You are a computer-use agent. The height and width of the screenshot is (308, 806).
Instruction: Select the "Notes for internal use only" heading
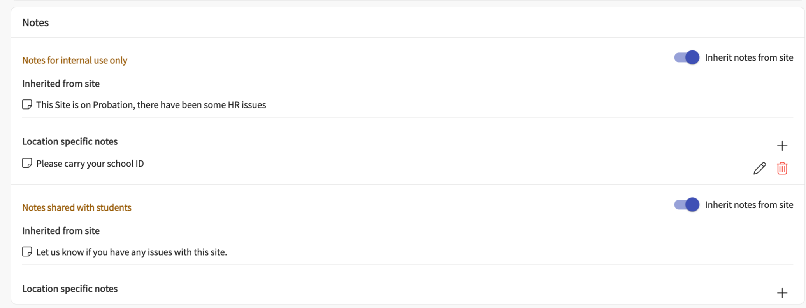tap(75, 60)
